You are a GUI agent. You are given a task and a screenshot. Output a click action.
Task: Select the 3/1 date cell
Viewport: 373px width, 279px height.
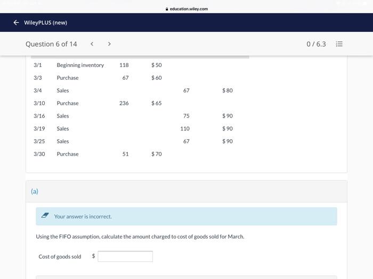click(x=38, y=65)
